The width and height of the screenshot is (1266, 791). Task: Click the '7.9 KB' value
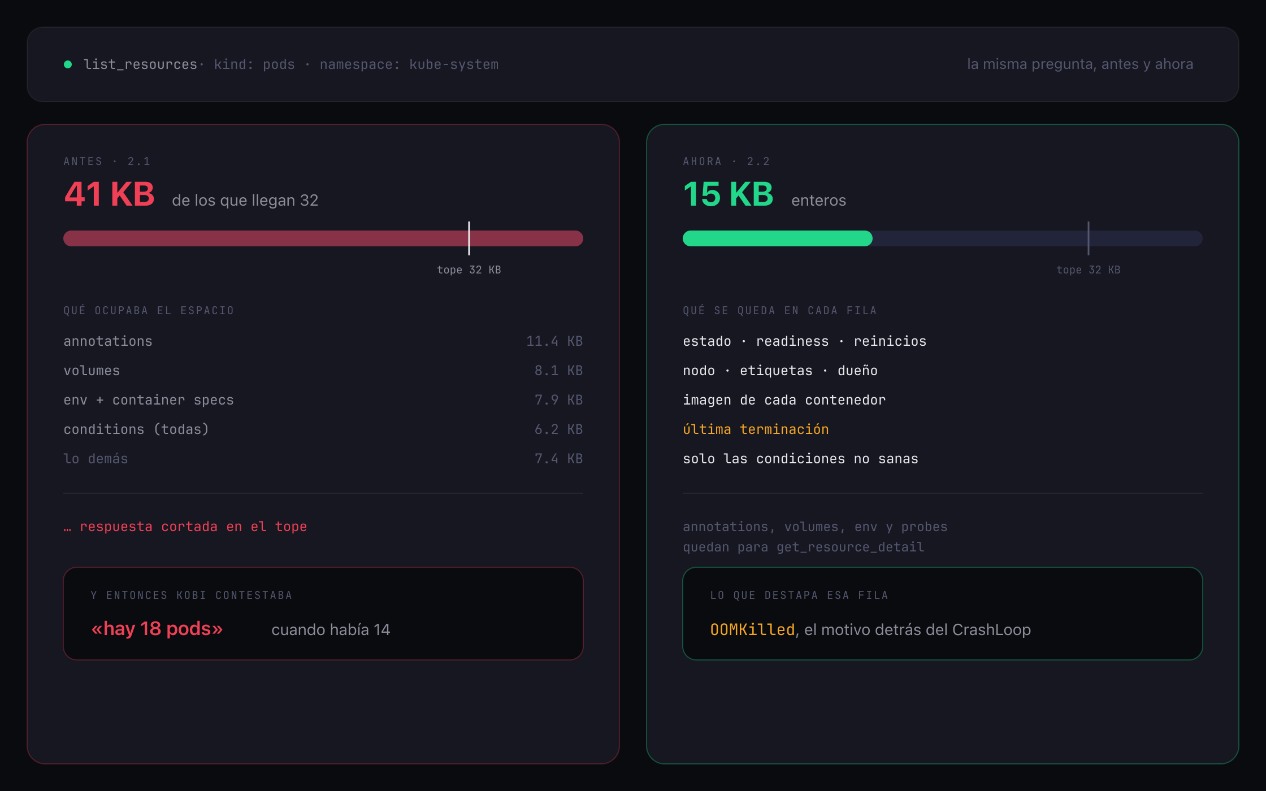coord(558,400)
